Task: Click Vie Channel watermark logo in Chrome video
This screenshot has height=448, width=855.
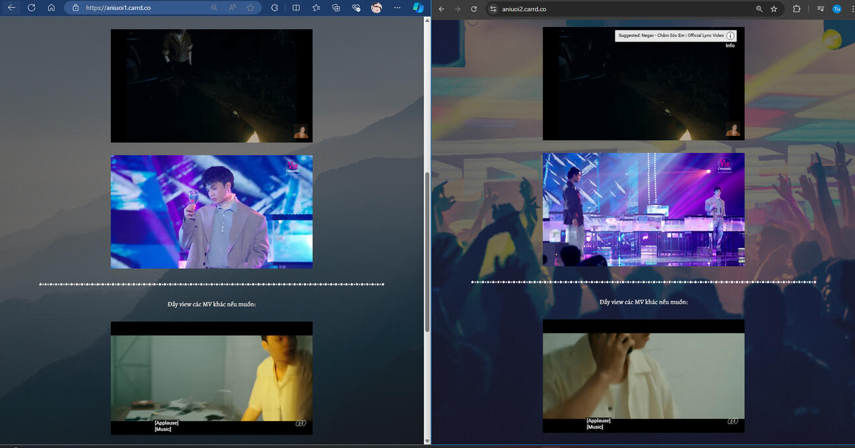Action: [x=724, y=163]
